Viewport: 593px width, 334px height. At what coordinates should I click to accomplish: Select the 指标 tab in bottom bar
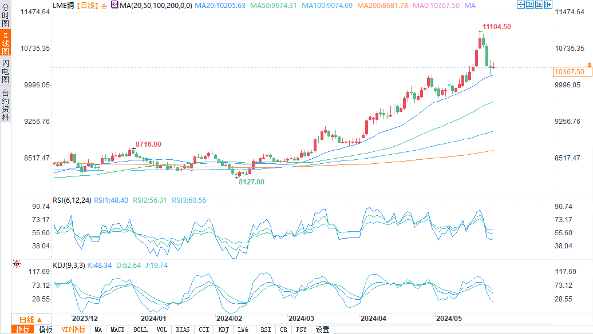tap(23, 329)
